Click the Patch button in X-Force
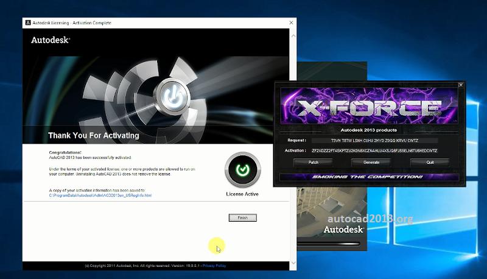 click(x=313, y=163)
